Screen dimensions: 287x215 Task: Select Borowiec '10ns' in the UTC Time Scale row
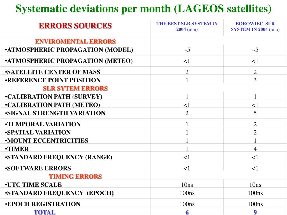pos(255,185)
